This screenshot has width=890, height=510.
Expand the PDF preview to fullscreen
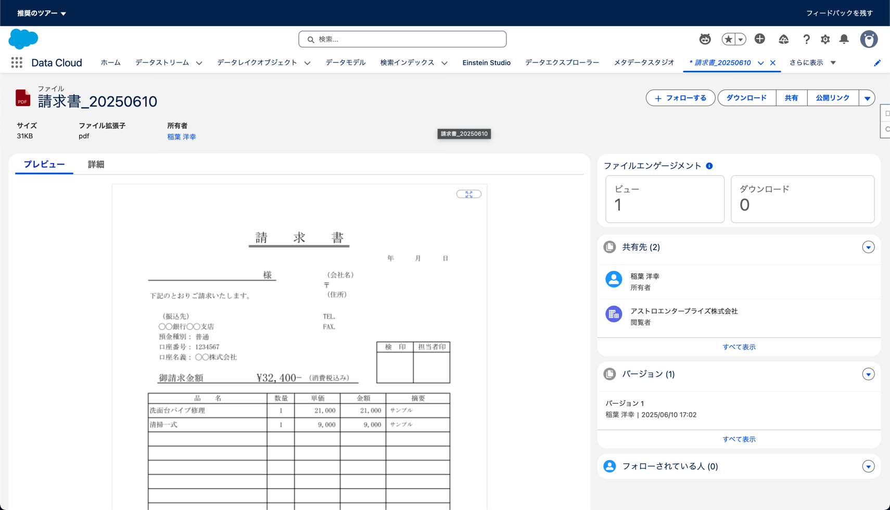[x=468, y=194]
